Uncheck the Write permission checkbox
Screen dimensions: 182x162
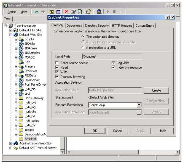[57, 72]
